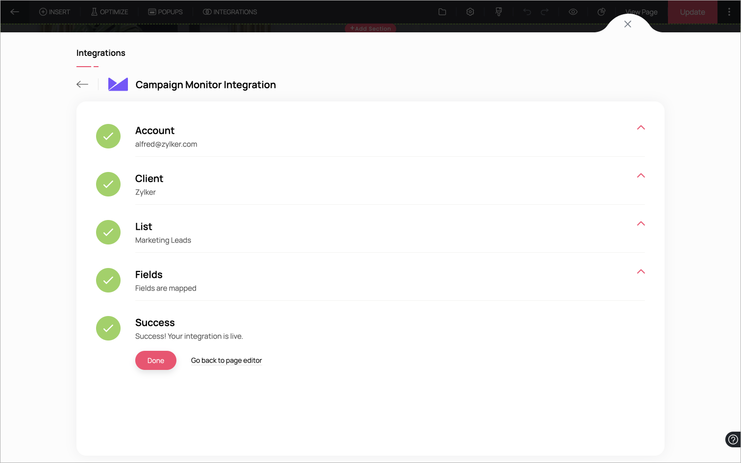Open the Optimize menu
741x463 pixels.
point(109,12)
